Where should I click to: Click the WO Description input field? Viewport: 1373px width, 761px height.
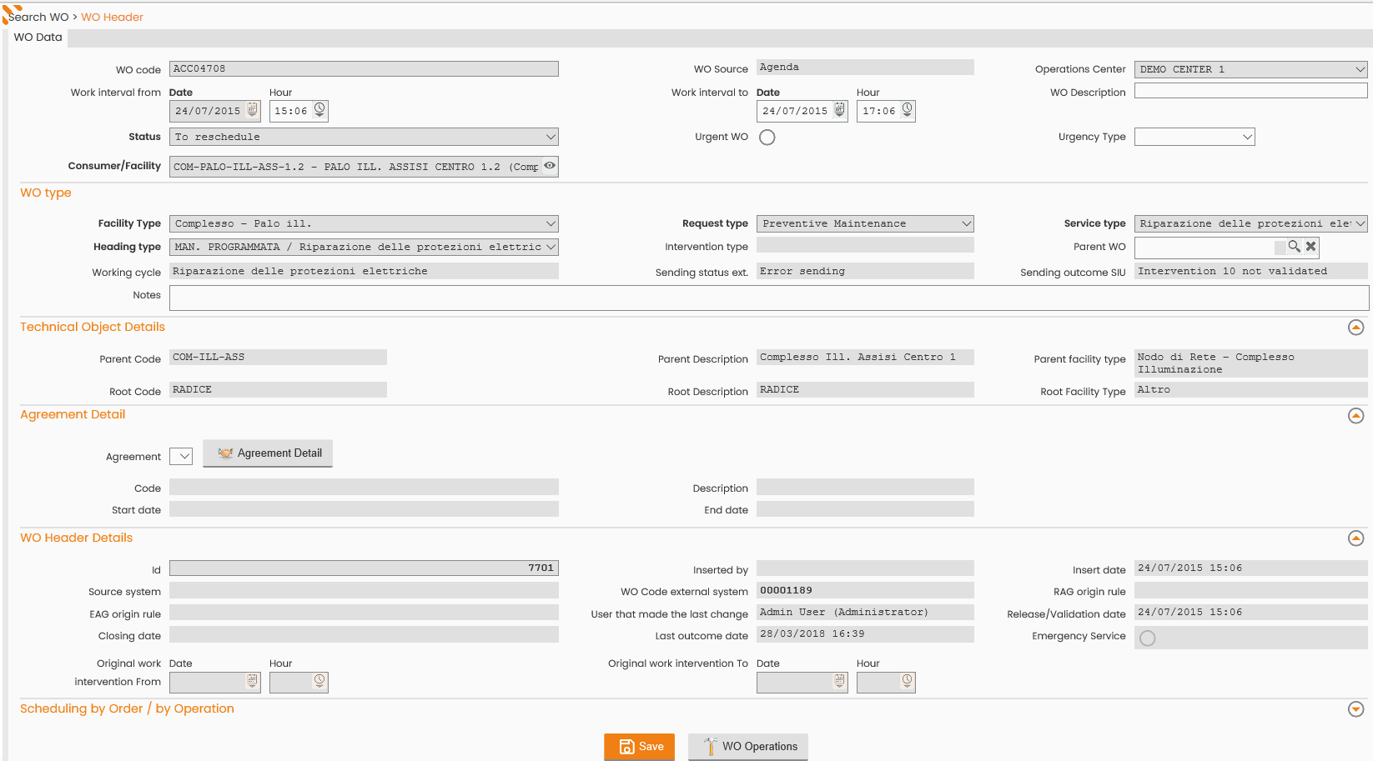1251,91
